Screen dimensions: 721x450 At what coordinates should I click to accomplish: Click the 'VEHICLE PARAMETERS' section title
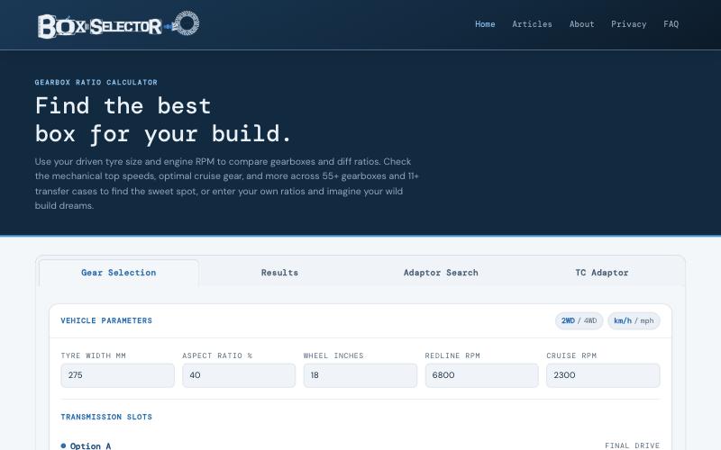pos(106,320)
